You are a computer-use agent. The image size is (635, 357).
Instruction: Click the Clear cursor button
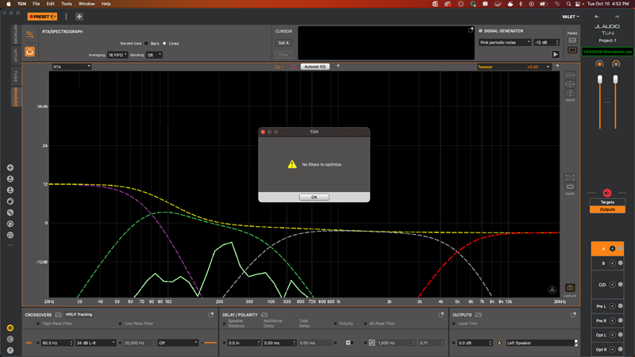tap(283, 55)
